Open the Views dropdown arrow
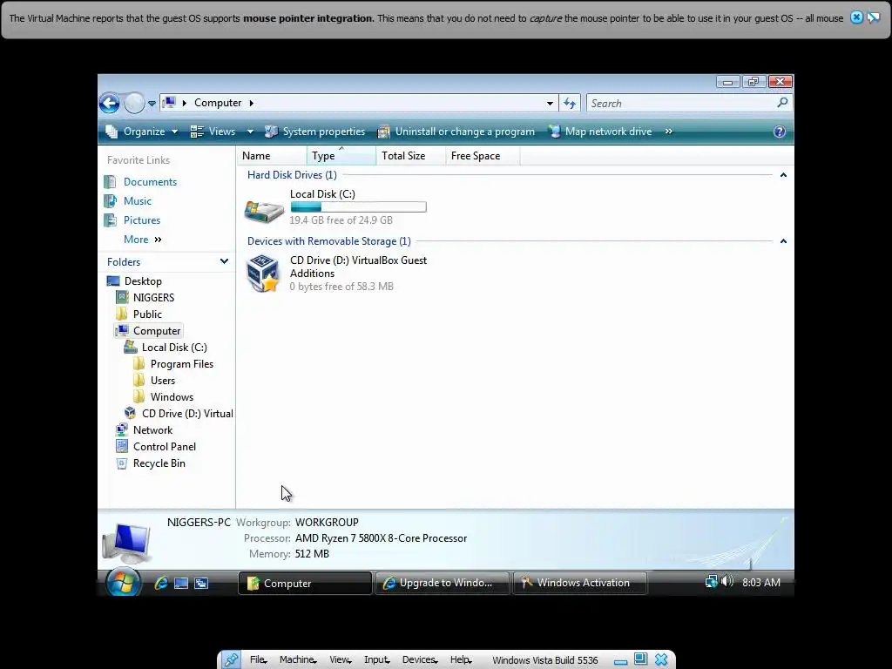This screenshot has width=892, height=669. point(250,132)
